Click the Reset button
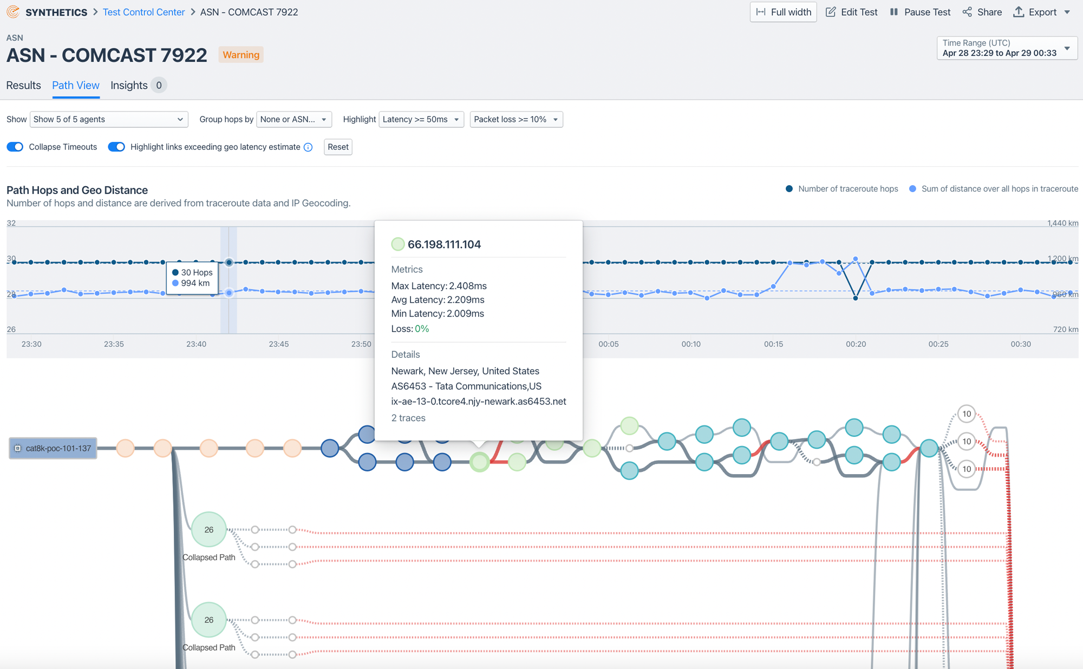Screen dimensions: 1083x669 (337, 146)
